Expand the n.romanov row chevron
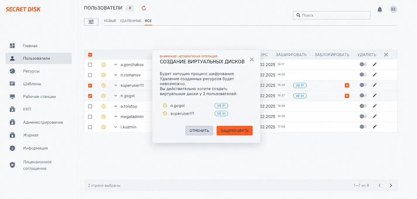Viewport: 417px width, 199px height. (116, 75)
